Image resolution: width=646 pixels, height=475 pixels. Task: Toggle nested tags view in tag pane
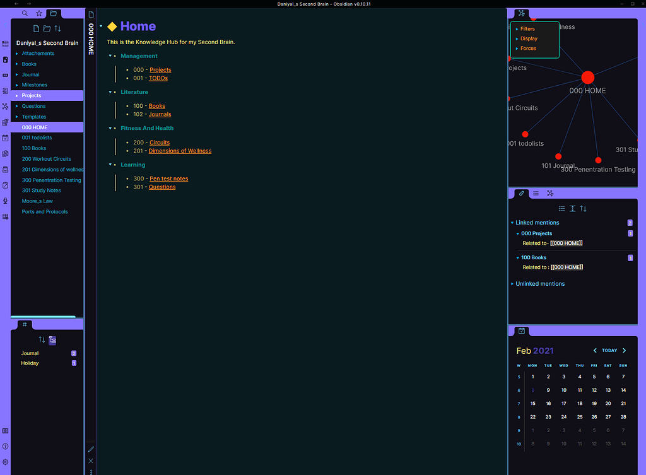[x=52, y=340]
